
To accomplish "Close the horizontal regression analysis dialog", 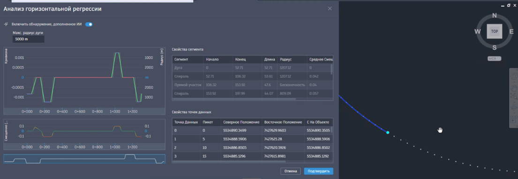I will [330, 8].
